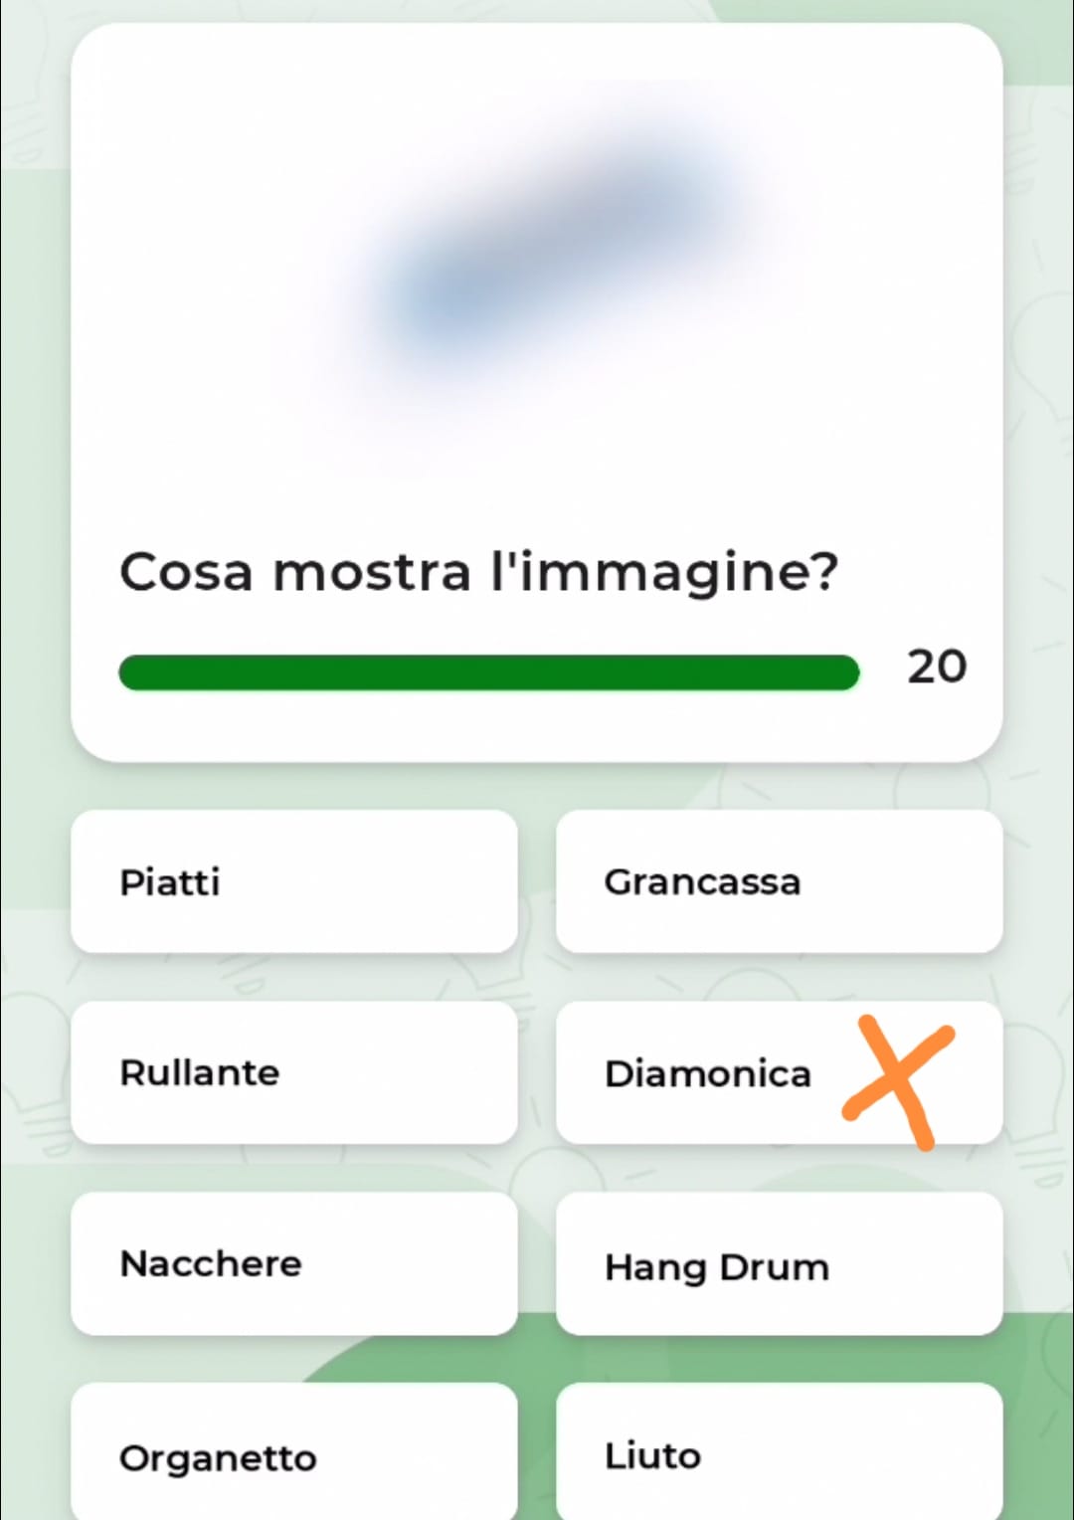Select the Piatti answer
The height and width of the screenshot is (1520, 1074).
293,881
